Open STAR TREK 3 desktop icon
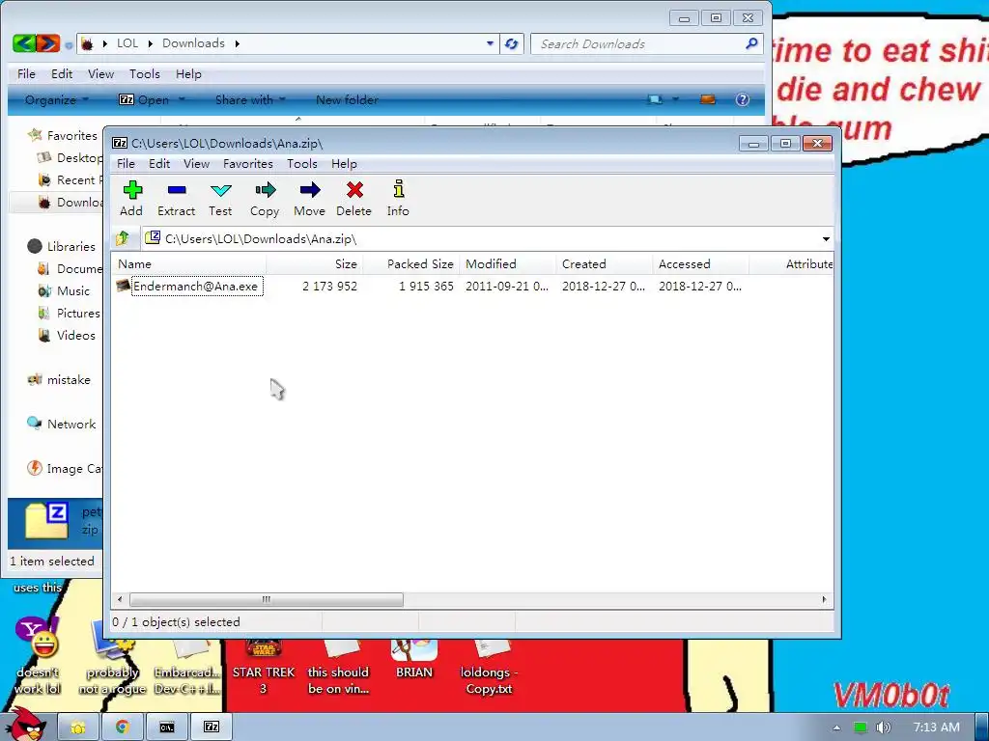The width and height of the screenshot is (989, 741). point(263,668)
